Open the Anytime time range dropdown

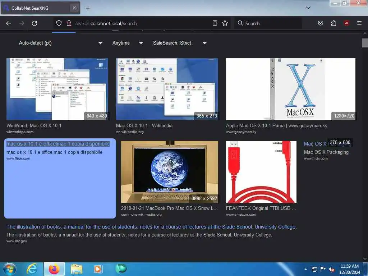click(x=128, y=43)
